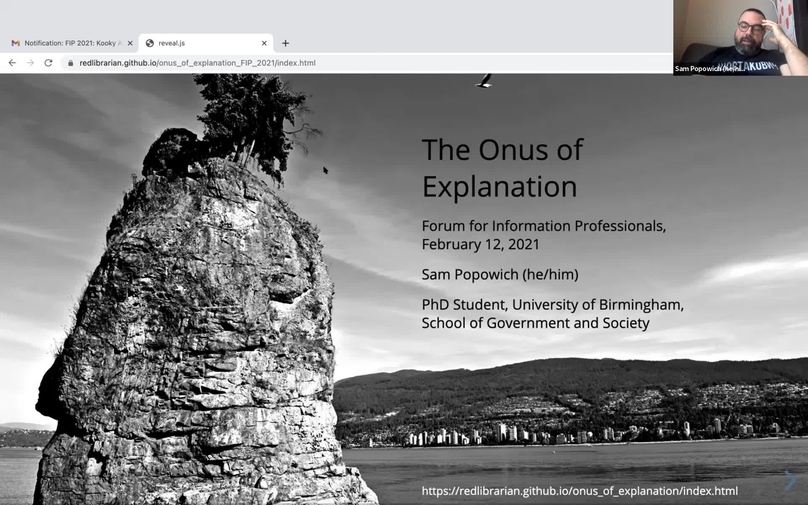Reload the current page

click(48, 63)
